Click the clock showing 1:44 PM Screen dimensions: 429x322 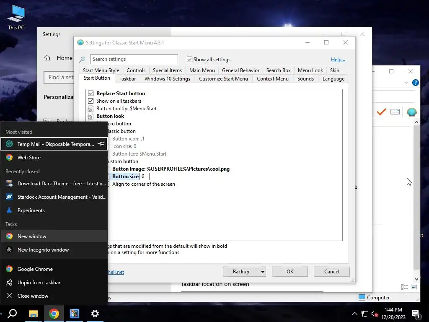[393, 310]
